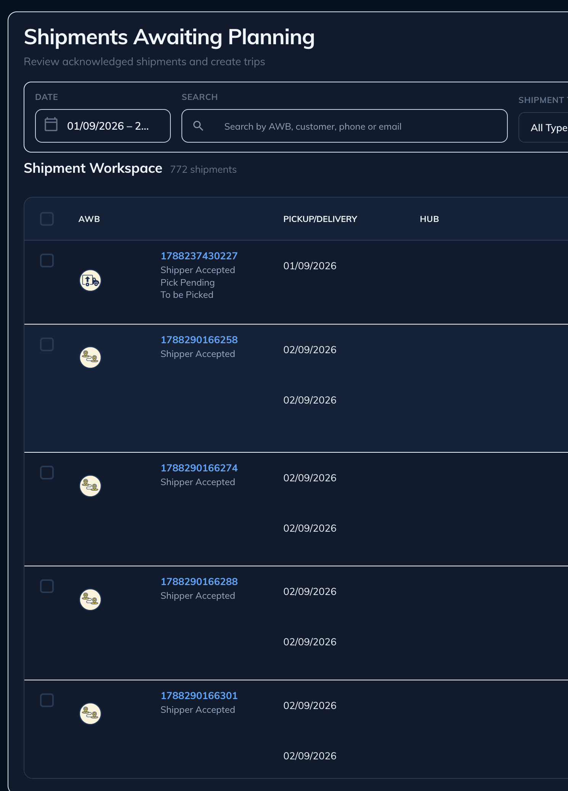Click the calendar icon in the date field

pos(51,124)
